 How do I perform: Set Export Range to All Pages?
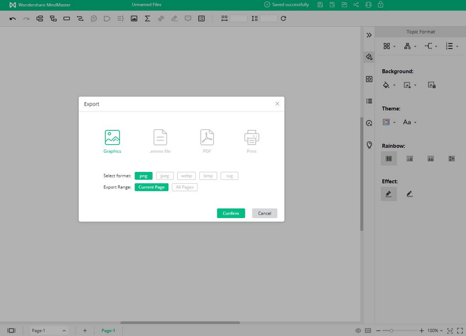185,187
